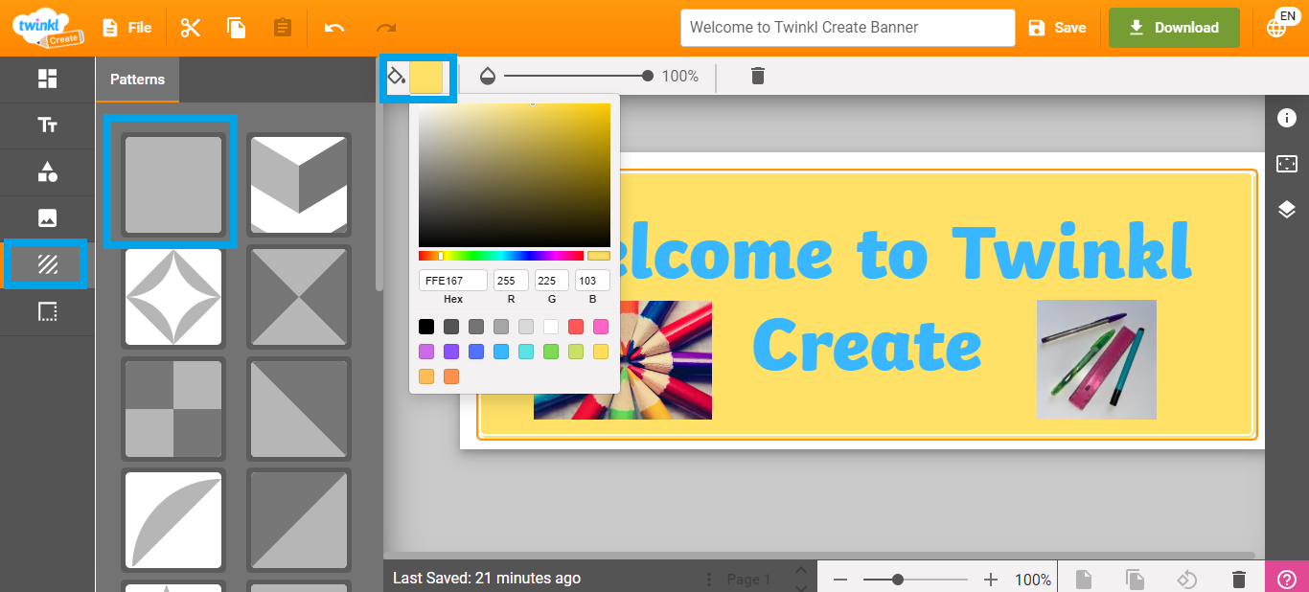Cut using the scissors icon
1309x592 pixels.
(x=190, y=28)
